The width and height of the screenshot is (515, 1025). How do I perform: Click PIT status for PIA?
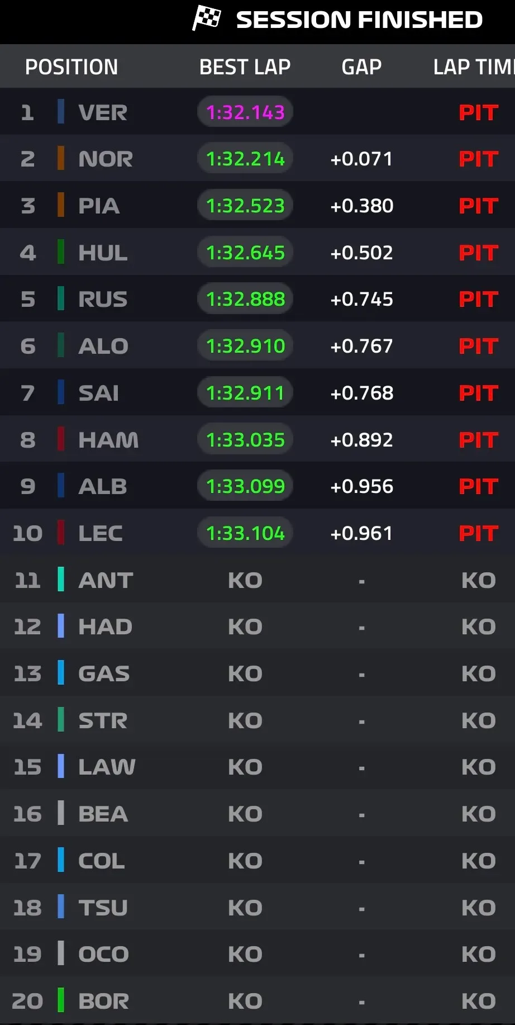(x=478, y=206)
